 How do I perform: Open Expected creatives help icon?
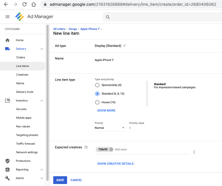tap(86, 147)
